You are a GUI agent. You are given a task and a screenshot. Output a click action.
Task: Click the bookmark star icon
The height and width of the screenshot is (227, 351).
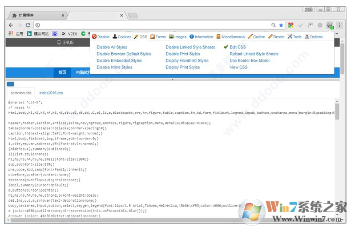click(281, 25)
